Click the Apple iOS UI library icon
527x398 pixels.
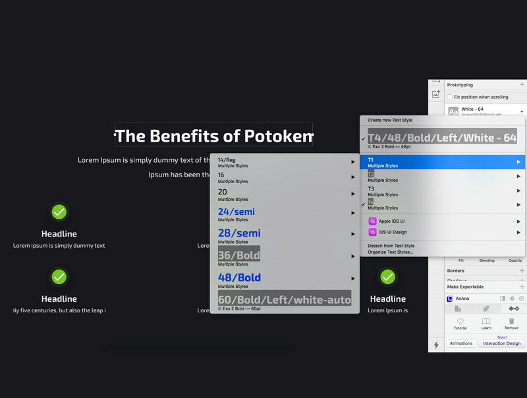pos(372,221)
